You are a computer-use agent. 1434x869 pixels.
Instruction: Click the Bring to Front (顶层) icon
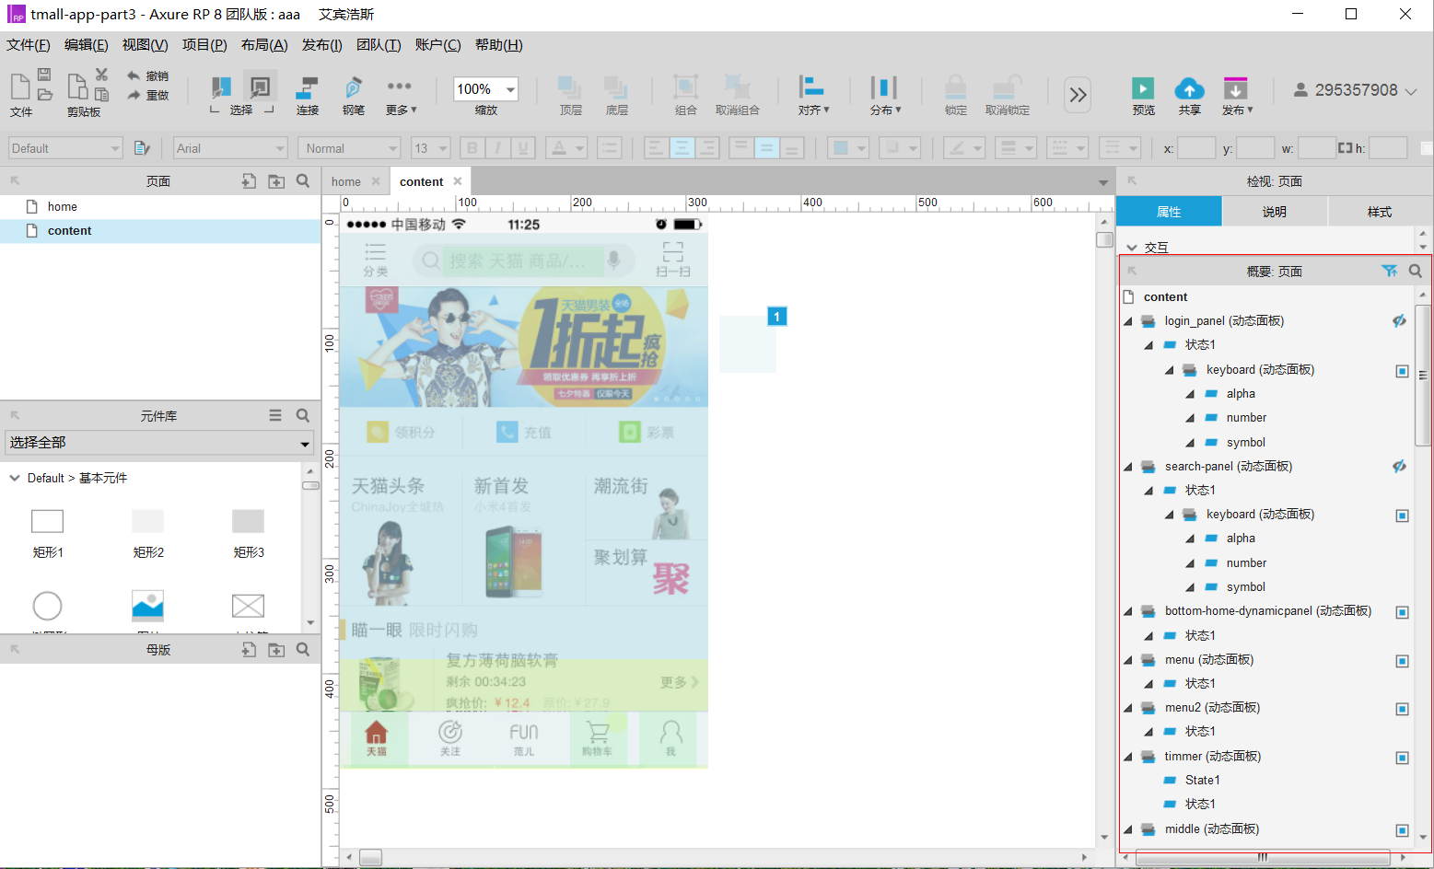(x=570, y=88)
